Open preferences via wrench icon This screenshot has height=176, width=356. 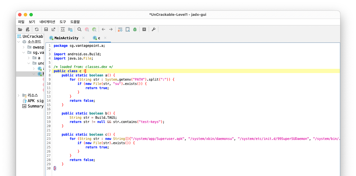tap(154, 29)
